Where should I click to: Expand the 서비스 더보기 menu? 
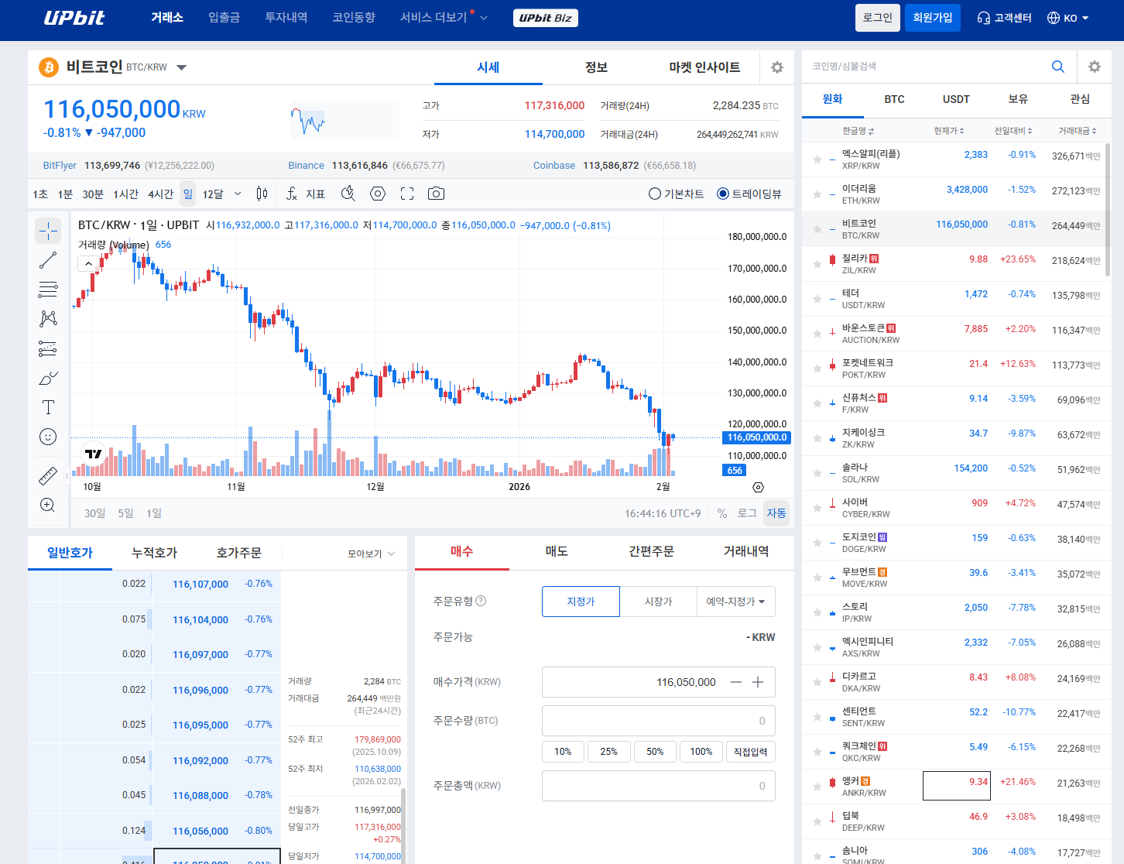coord(444,17)
